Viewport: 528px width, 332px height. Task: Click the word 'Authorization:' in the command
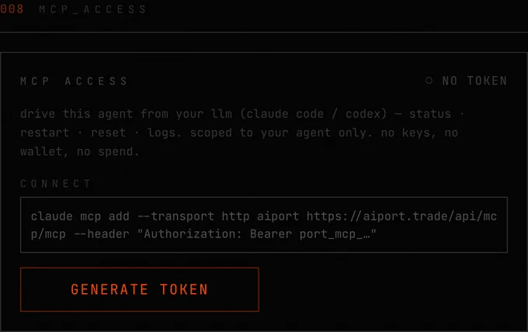(x=193, y=233)
